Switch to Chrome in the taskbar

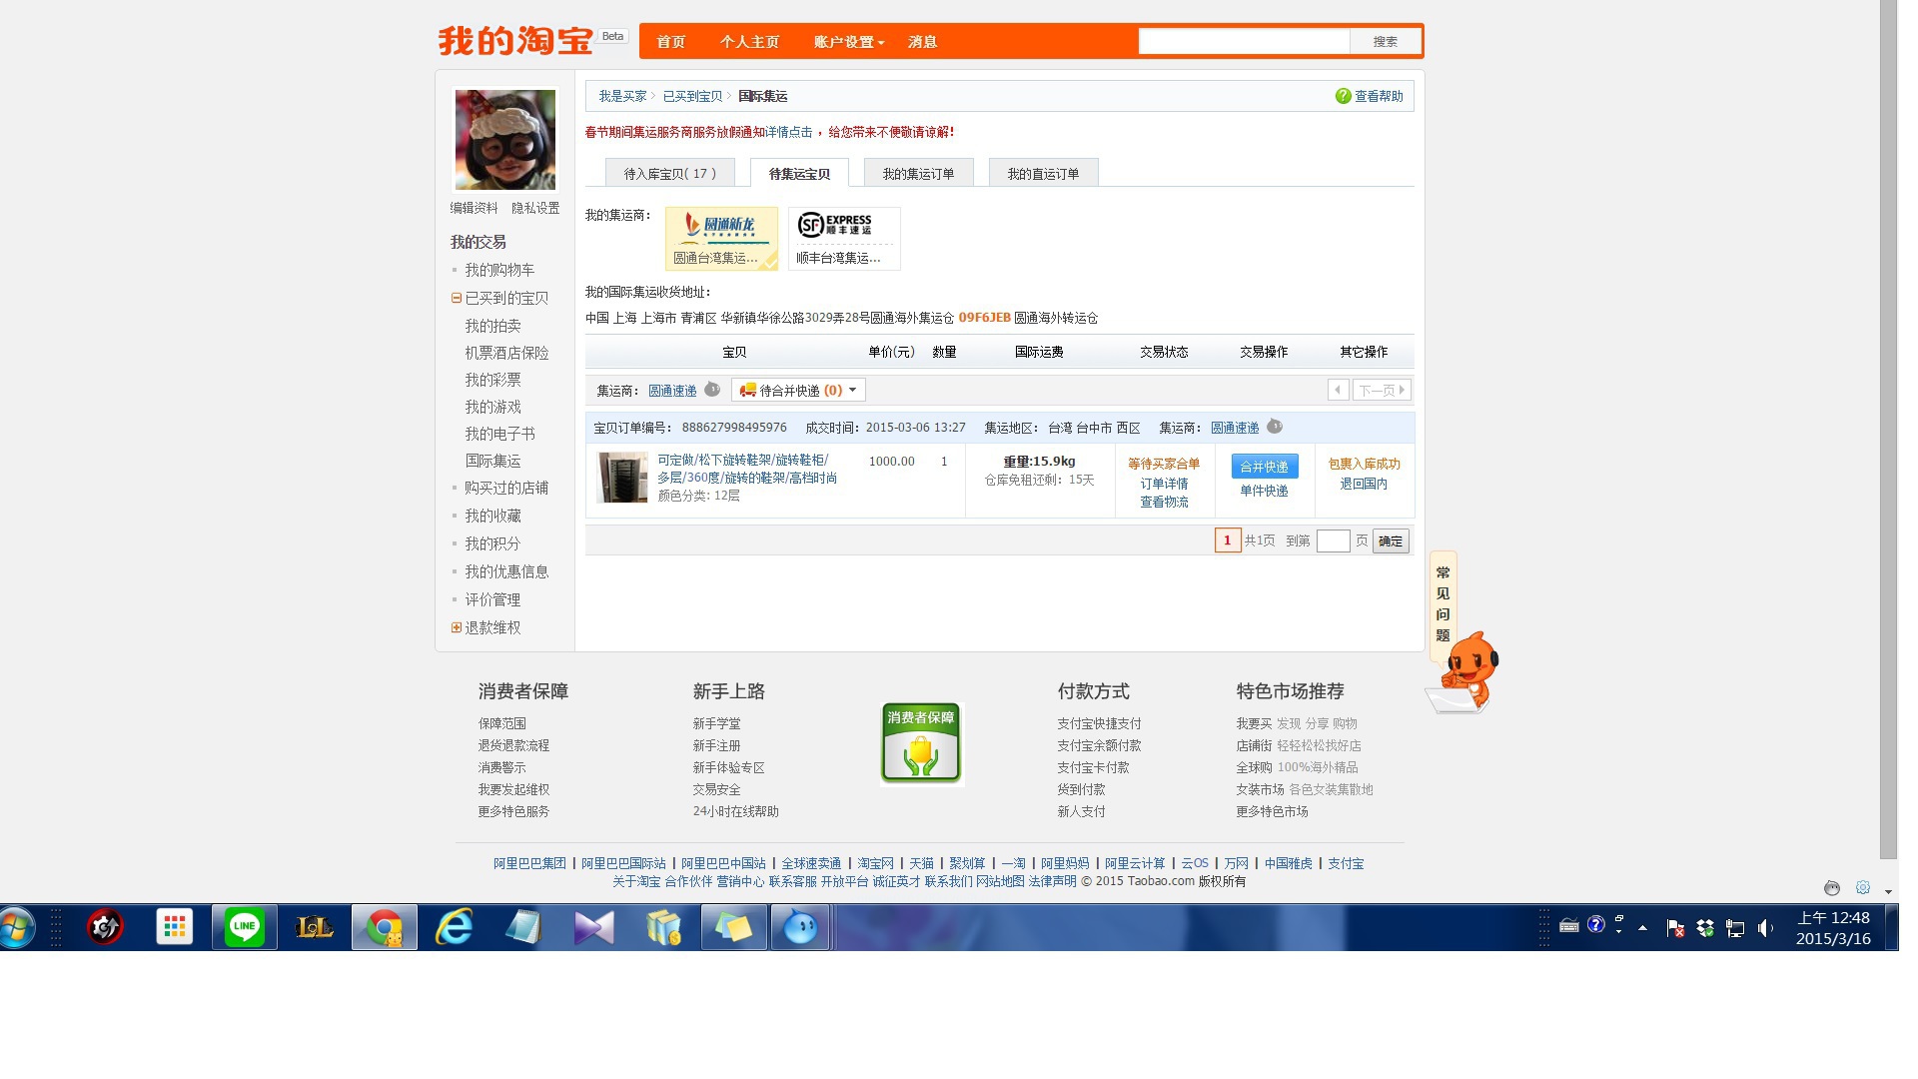click(x=384, y=928)
